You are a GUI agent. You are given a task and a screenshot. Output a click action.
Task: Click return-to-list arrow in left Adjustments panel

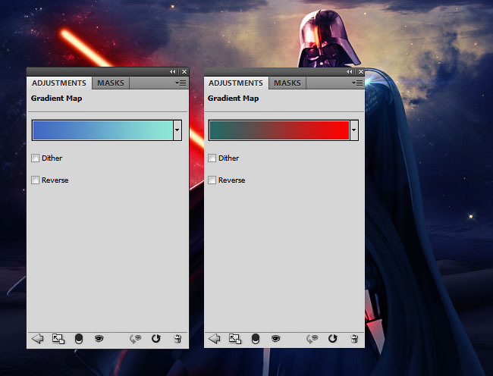click(x=38, y=339)
